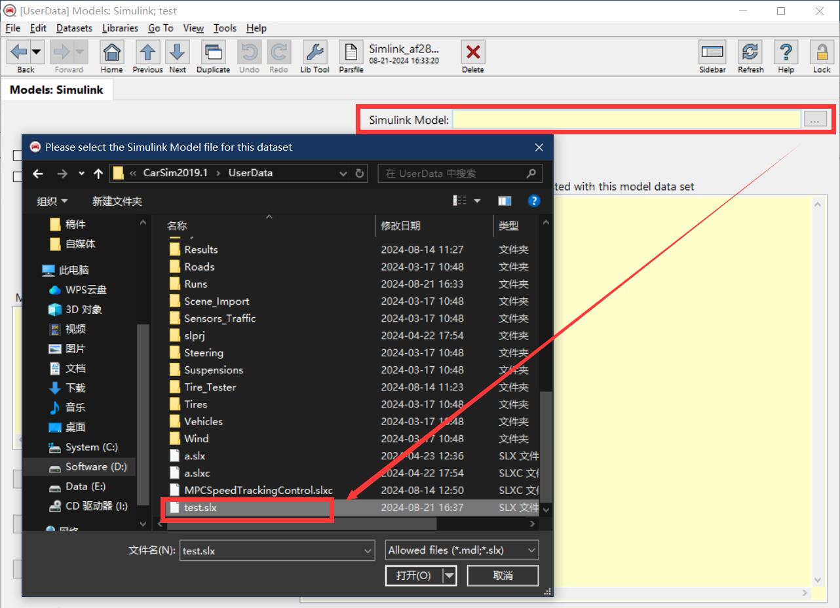The width and height of the screenshot is (840, 608).
Task: Open the Help icon in toolbar
Action: point(786,52)
